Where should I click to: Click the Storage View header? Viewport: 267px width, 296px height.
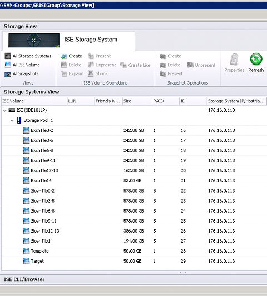(21, 27)
